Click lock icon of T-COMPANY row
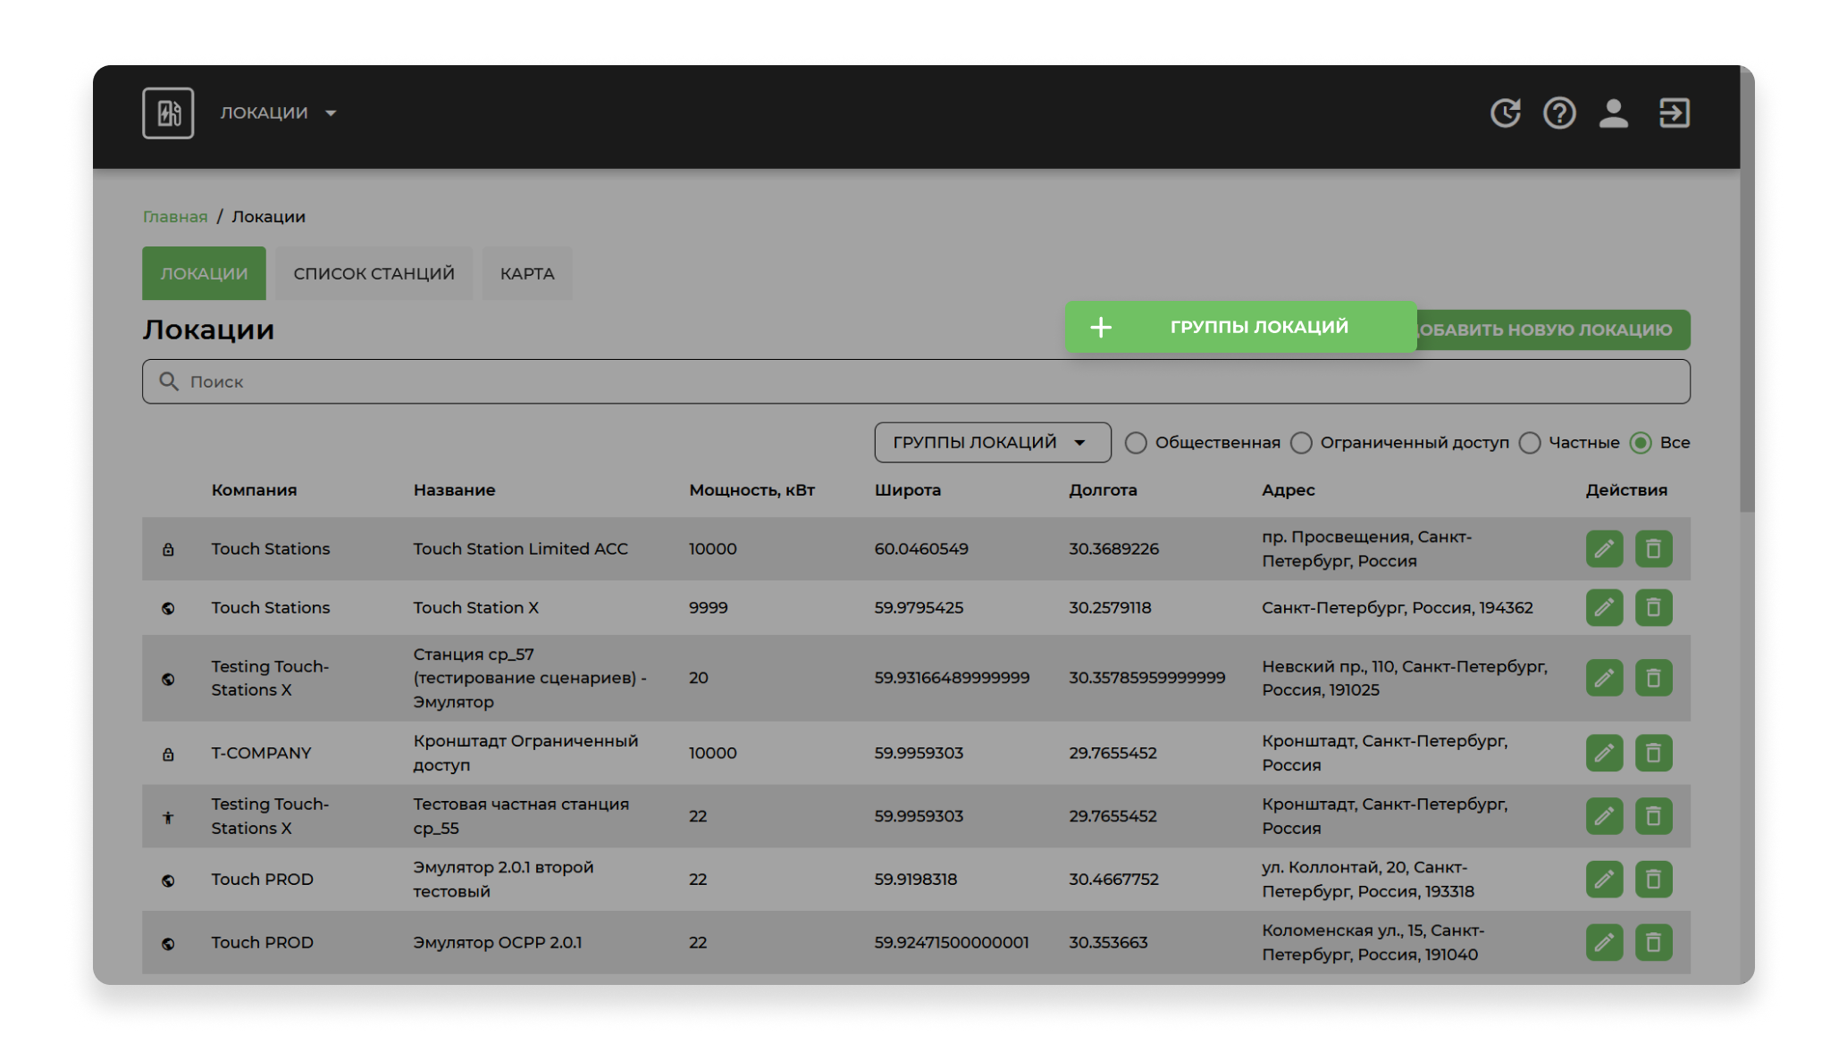This screenshot has height=1051, width=1847. (168, 755)
